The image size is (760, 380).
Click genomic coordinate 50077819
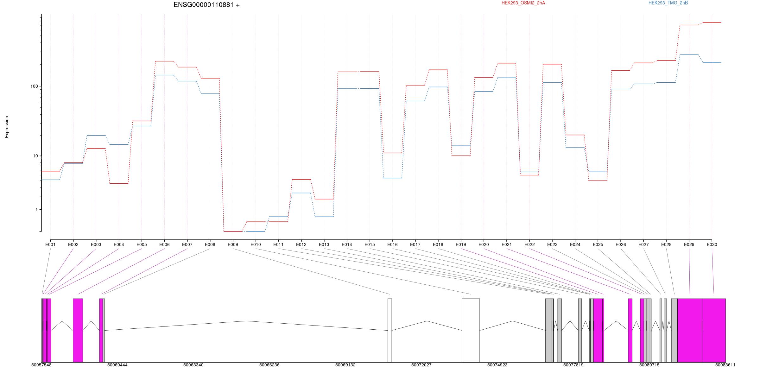click(573, 365)
